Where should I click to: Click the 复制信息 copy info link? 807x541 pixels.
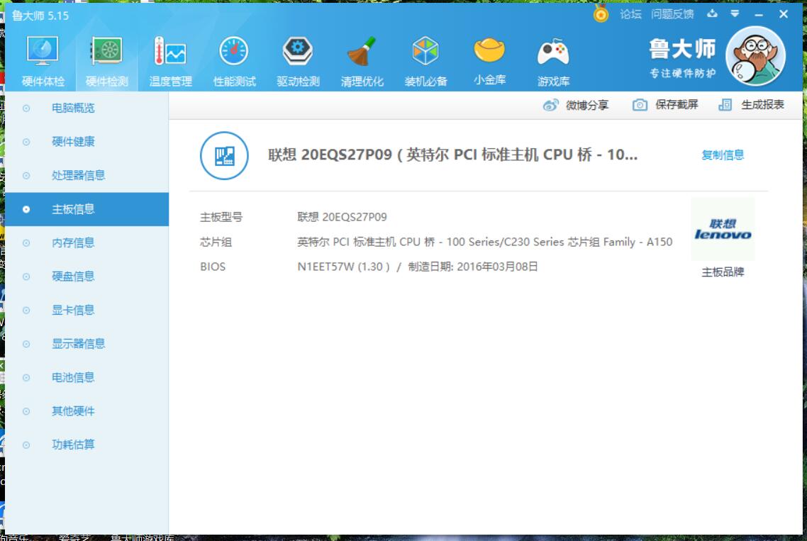pos(723,155)
